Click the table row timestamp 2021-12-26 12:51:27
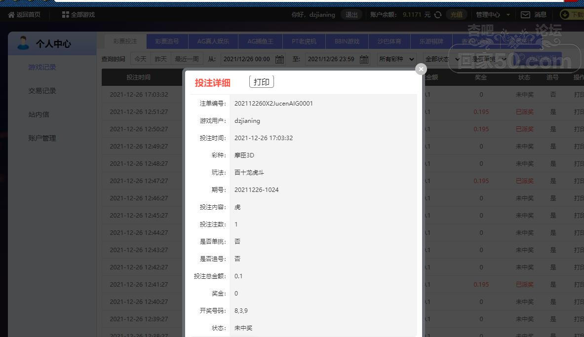This screenshot has height=337, width=584. (x=139, y=112)
